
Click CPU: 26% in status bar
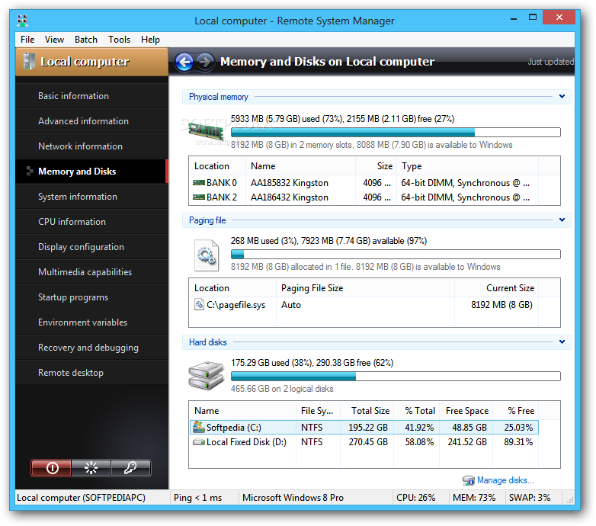[x=416, y=498]
